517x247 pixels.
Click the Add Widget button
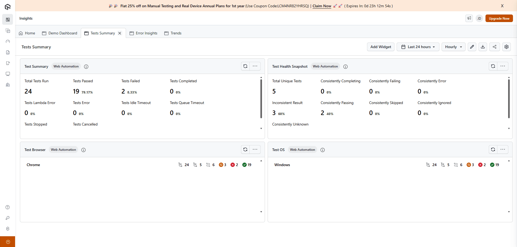(x=381, y=47)
